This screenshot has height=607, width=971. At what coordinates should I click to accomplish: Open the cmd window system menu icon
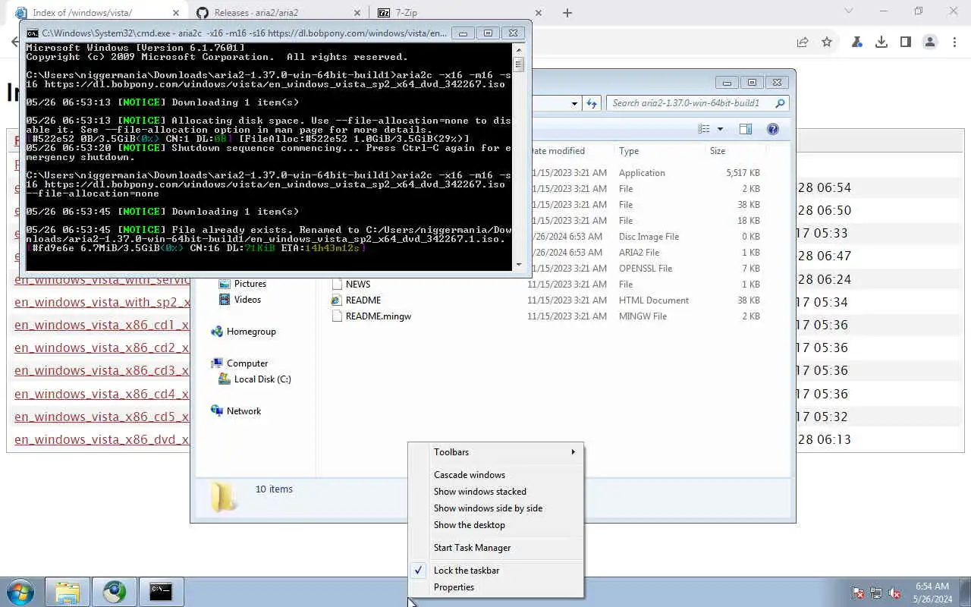click(x=33, y=33)
